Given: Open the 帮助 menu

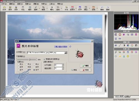Looking at the screenshot, I should [x=60, y=4].
